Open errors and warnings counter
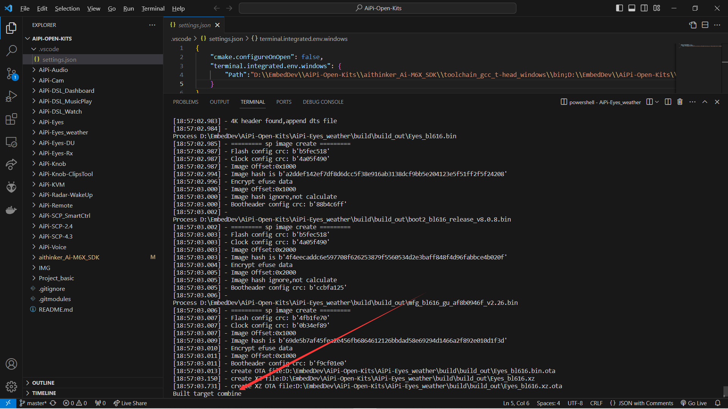 point(75,403)
